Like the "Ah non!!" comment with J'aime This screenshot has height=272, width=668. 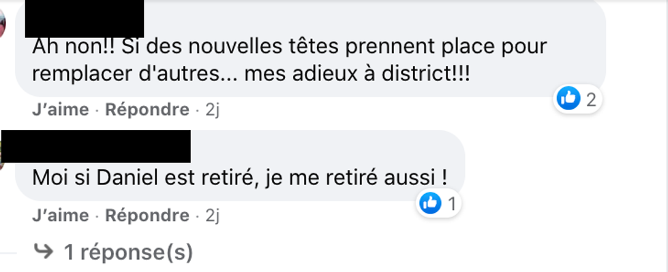60,109
